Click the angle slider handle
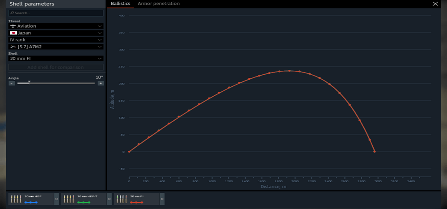Viewport: 447px width, 209px height. pyautogui.click(x=29, y=82)
